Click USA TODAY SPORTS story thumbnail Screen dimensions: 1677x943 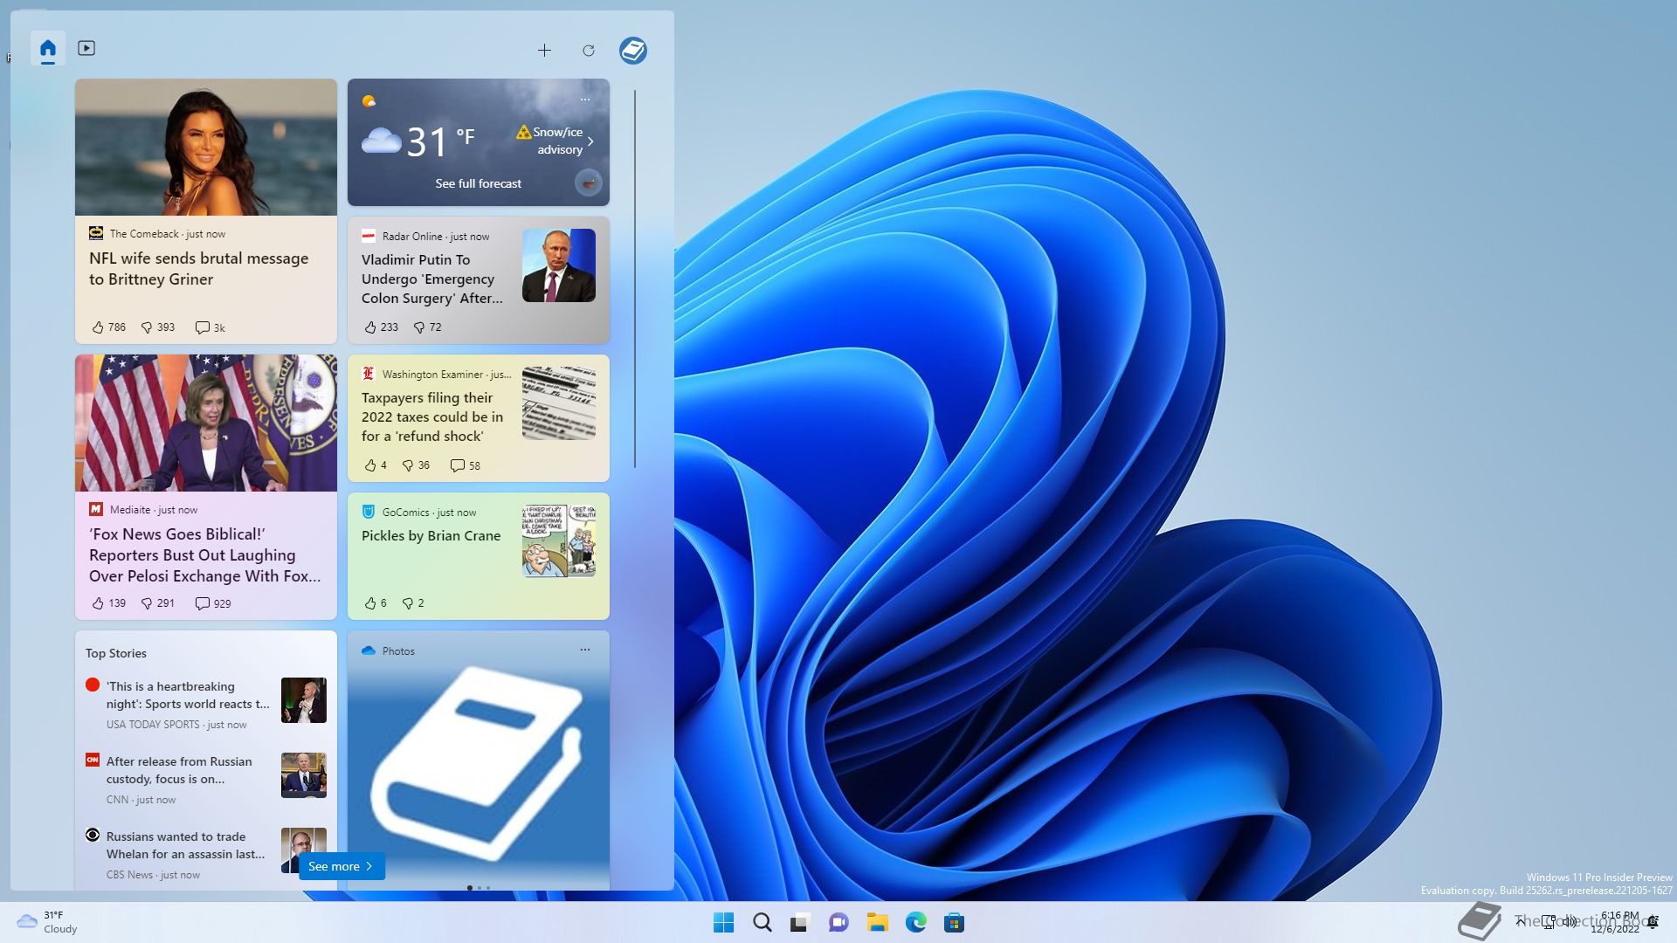click(x=304, y=700)
